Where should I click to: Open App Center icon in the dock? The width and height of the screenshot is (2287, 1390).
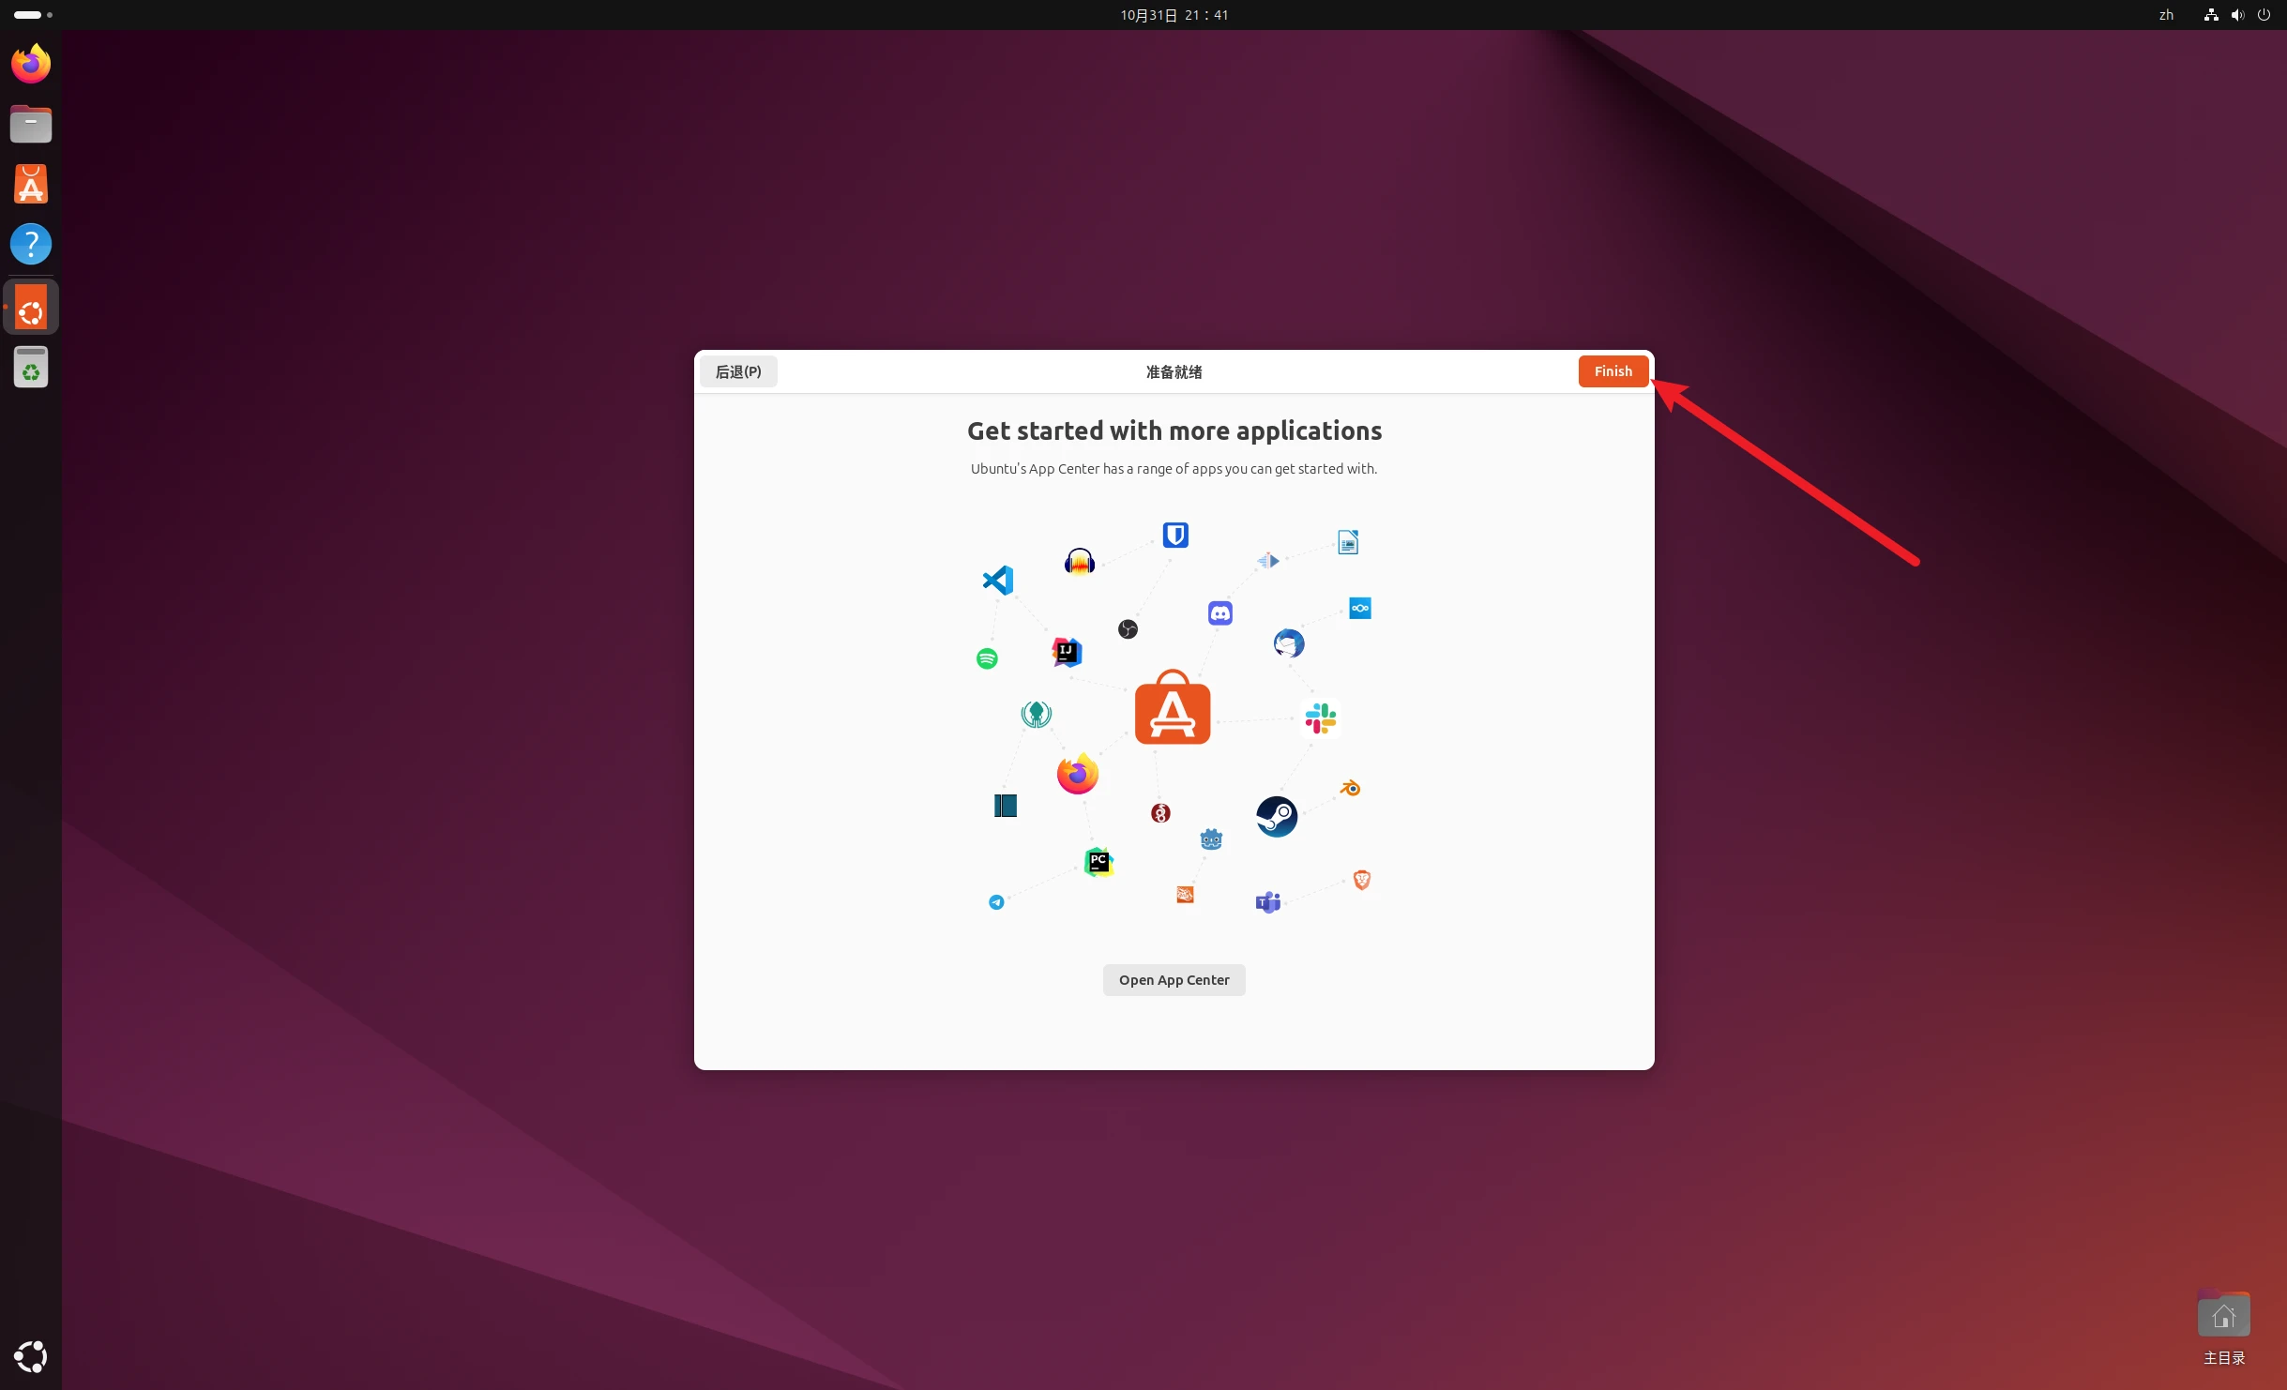click(x=31, y=184)
